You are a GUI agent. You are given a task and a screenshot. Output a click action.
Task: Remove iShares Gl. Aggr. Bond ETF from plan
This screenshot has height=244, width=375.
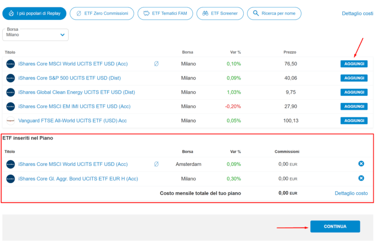361,179
